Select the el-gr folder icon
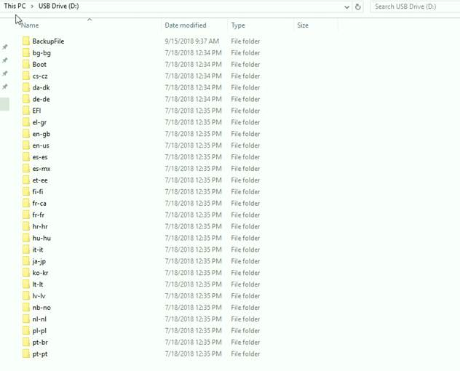 26,122
